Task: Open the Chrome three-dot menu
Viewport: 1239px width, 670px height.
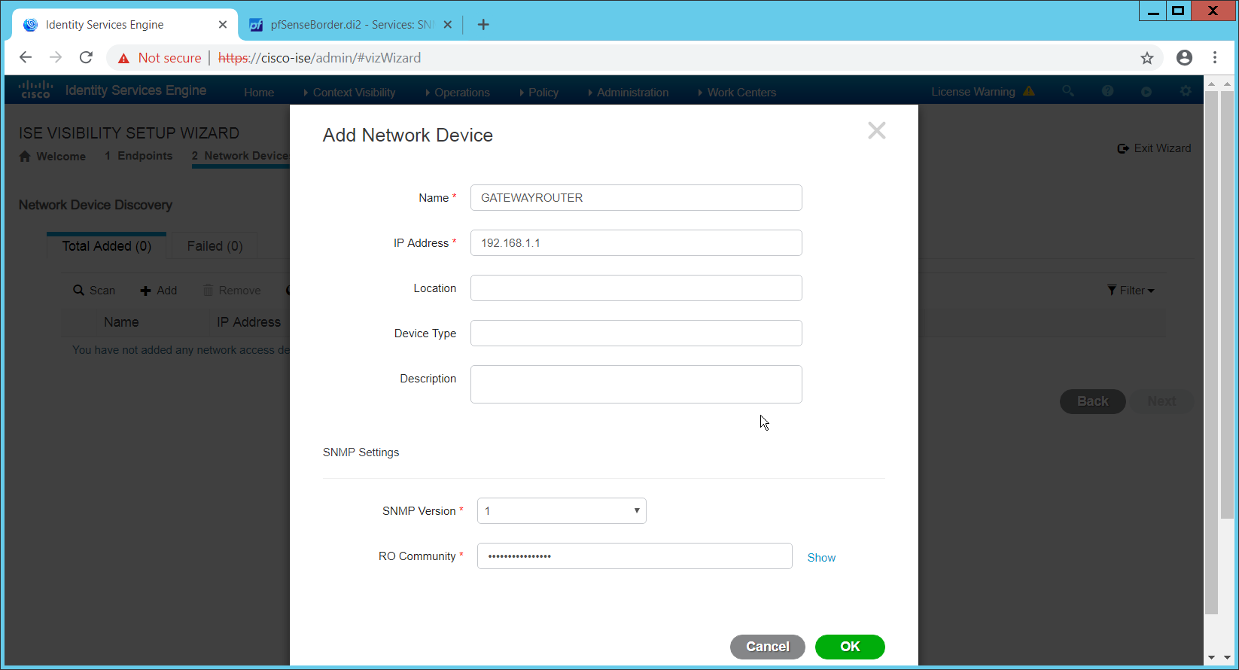Action: tap(1214, 58)
